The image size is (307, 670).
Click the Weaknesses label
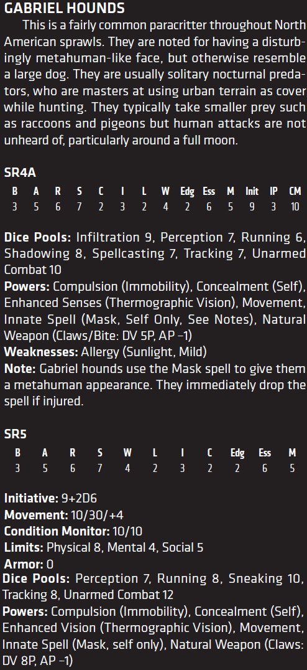click(40, 352)
